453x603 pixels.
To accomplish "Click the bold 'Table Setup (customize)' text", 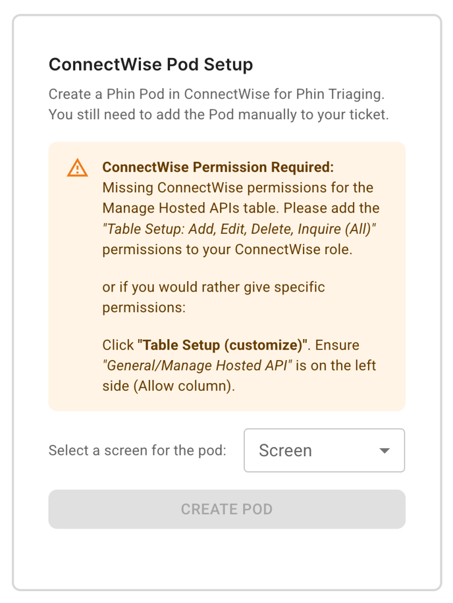I will point(223,345).
